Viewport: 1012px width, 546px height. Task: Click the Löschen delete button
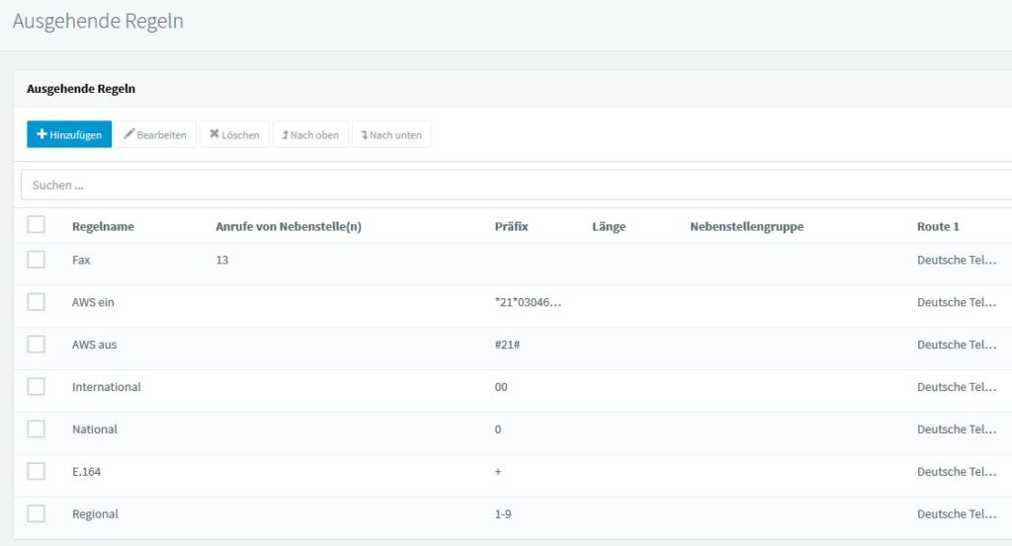pos(234,134)
